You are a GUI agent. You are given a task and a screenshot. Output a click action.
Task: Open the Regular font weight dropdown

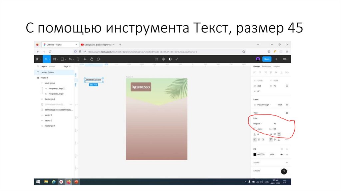coord(258,123)
